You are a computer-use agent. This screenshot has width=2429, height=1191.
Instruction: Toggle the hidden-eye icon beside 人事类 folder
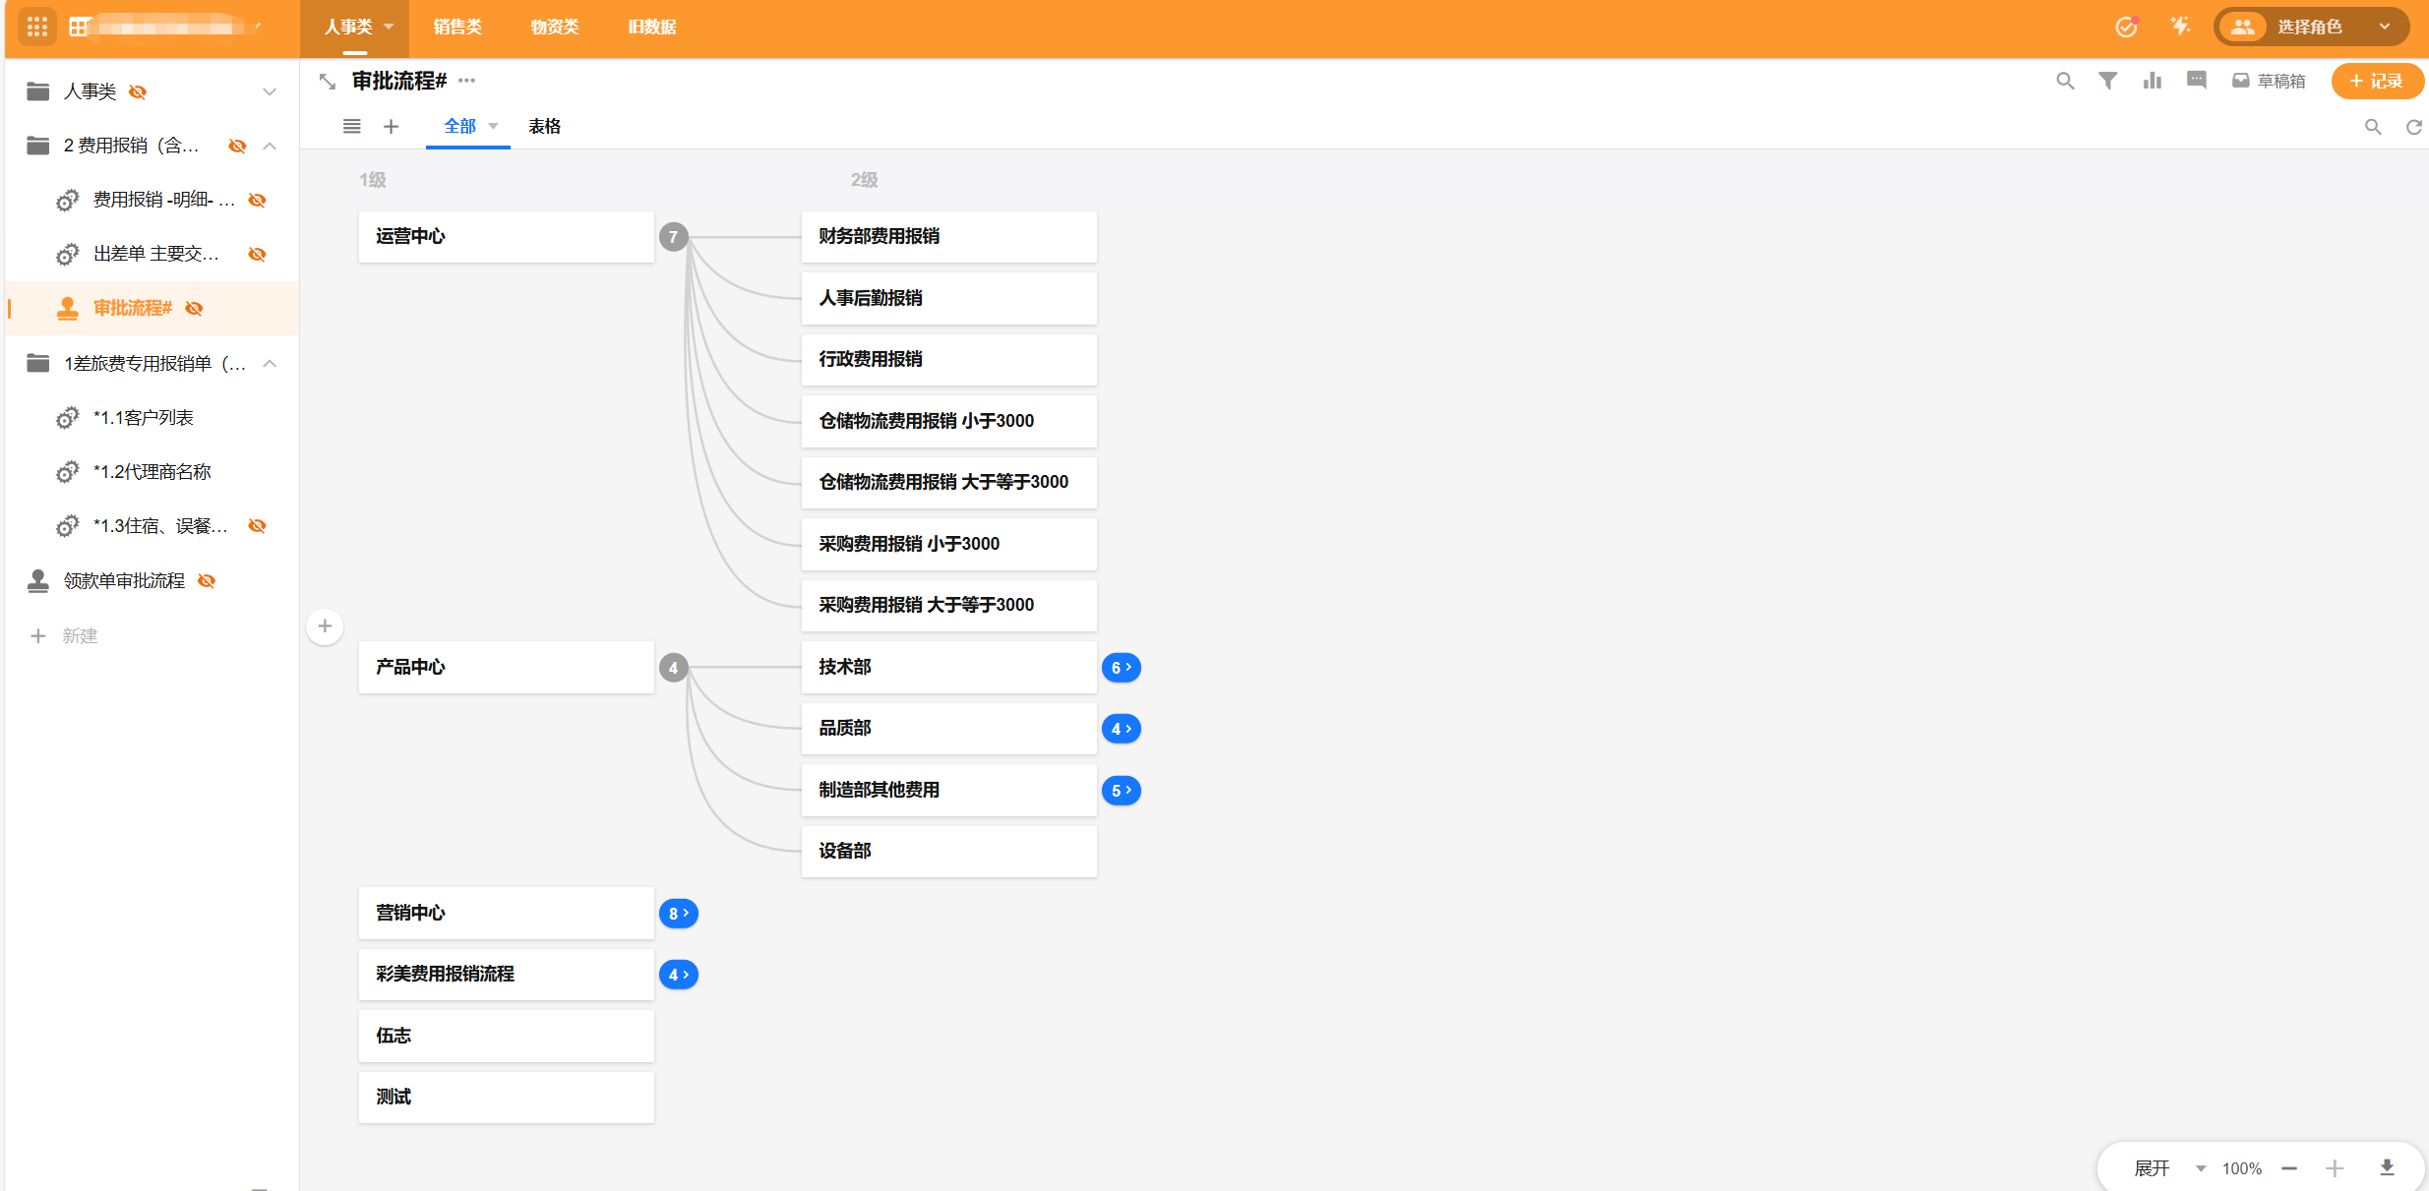pos(138,91)
